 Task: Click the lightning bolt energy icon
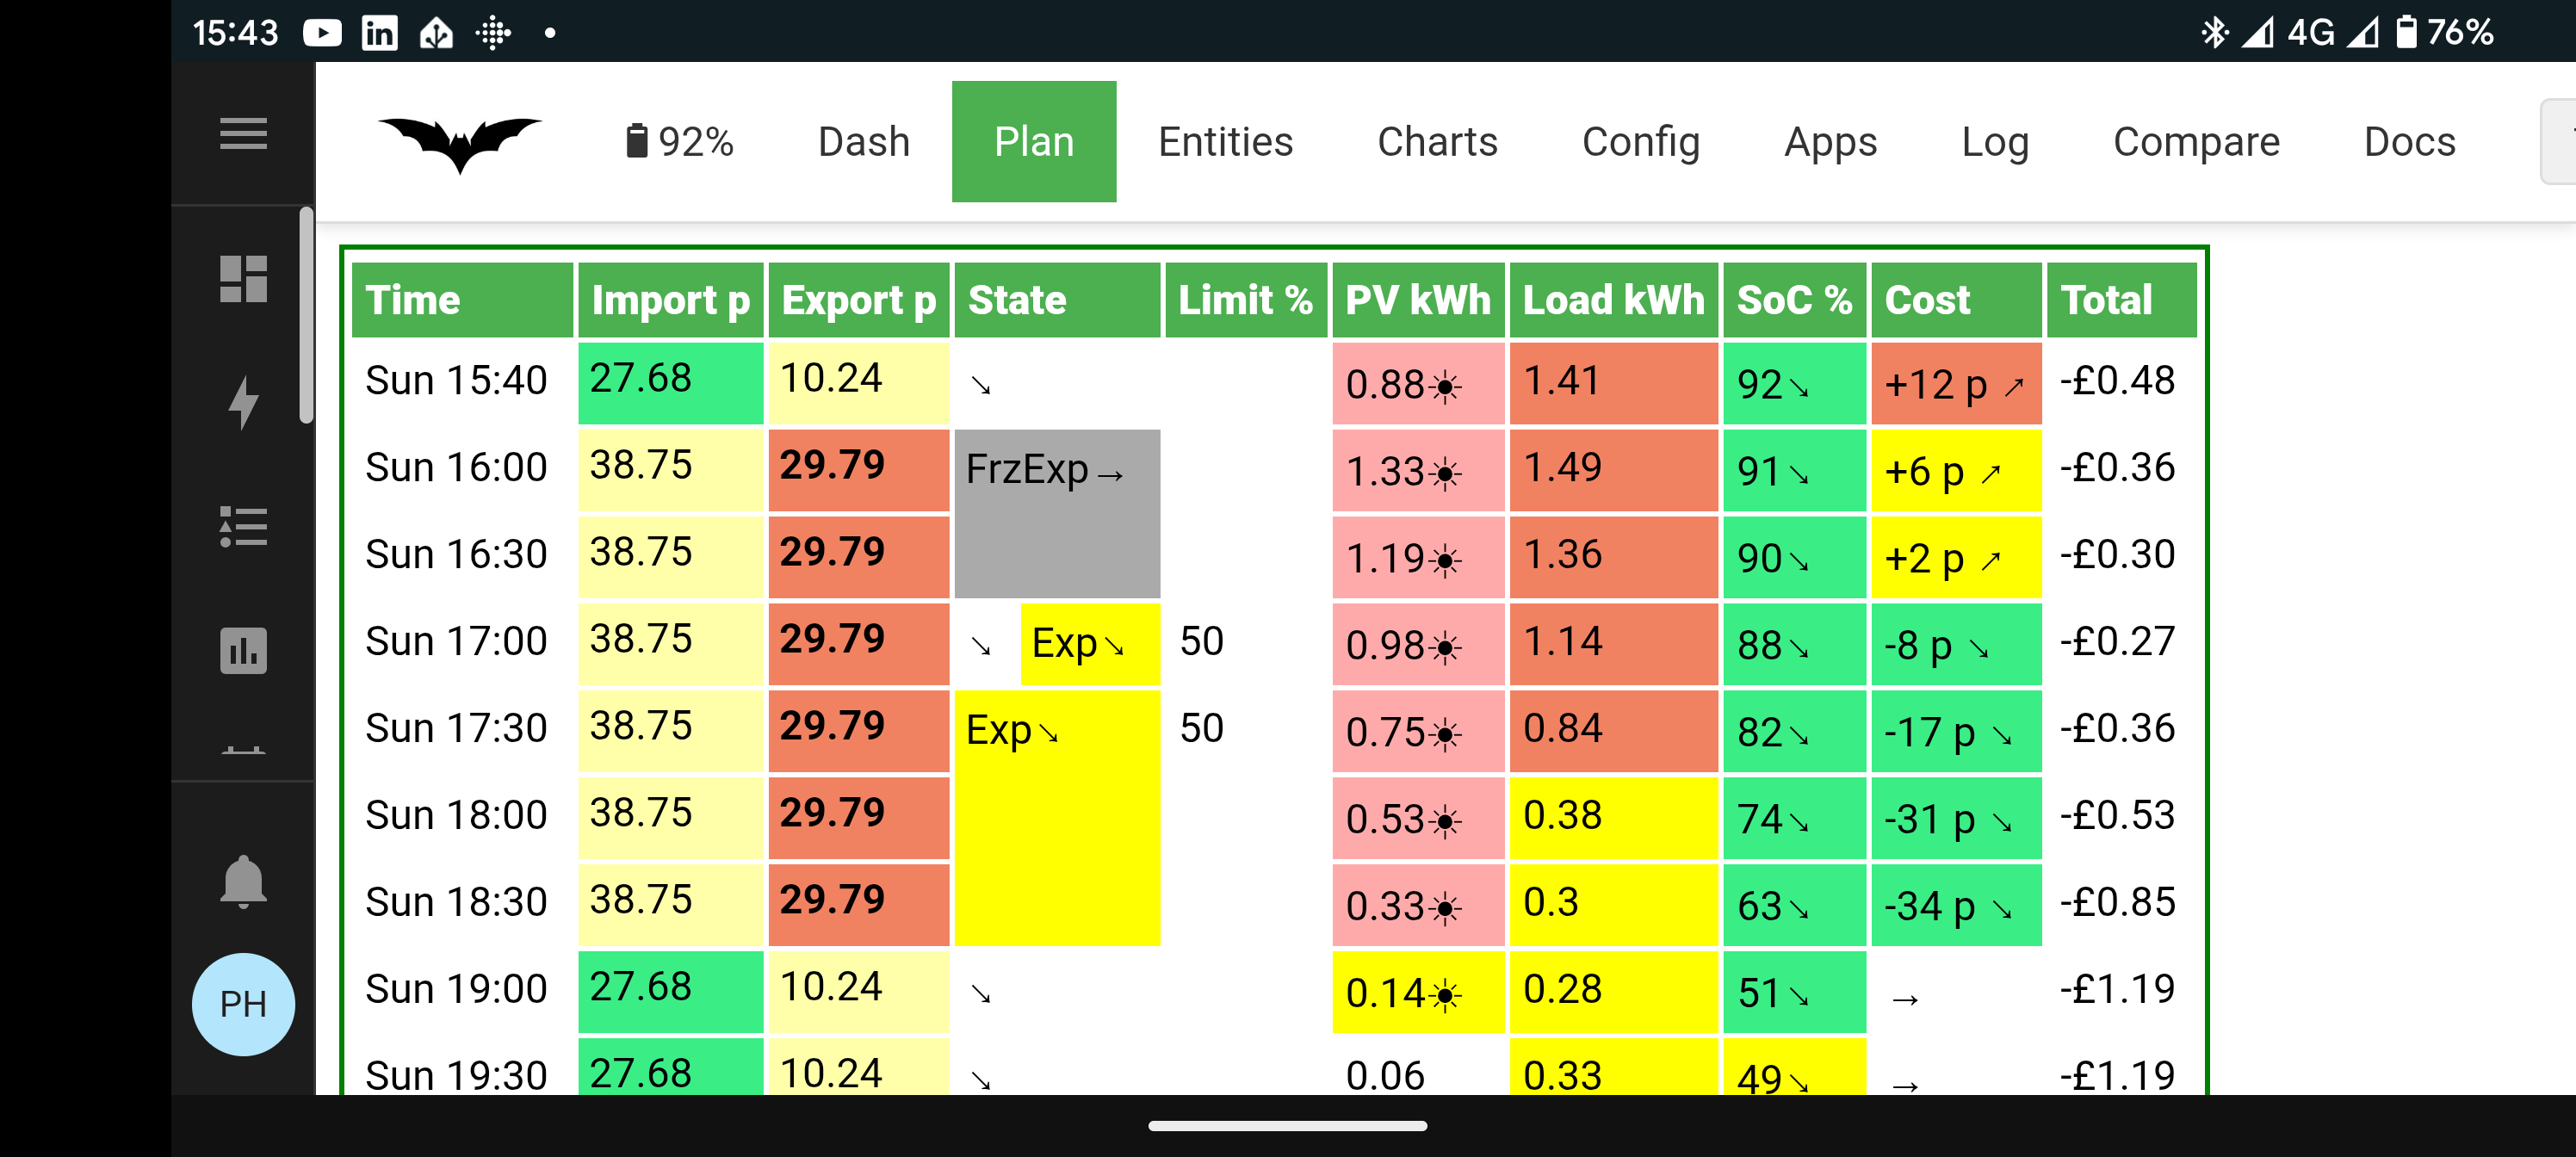[x=243, y=402]
